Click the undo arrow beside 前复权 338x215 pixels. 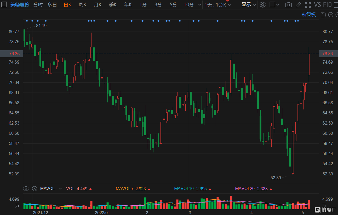(x=323, y=15)
